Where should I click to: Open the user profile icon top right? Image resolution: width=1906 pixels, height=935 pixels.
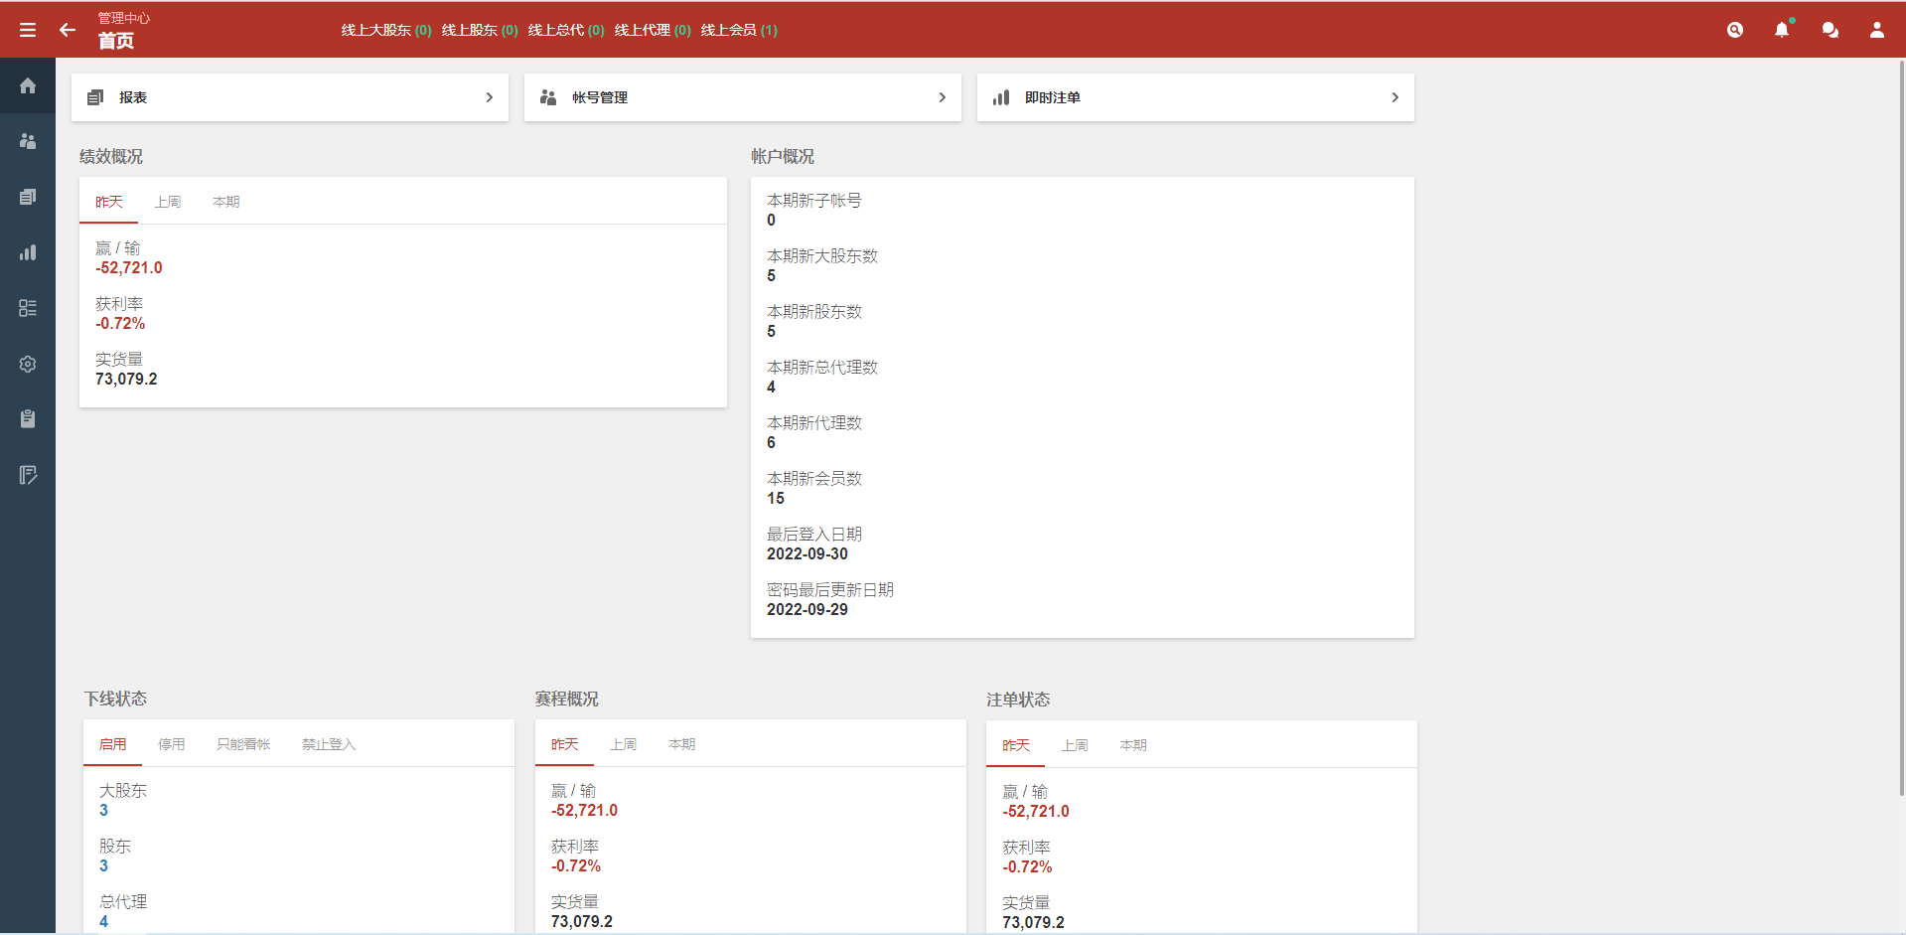[1877, 30]
